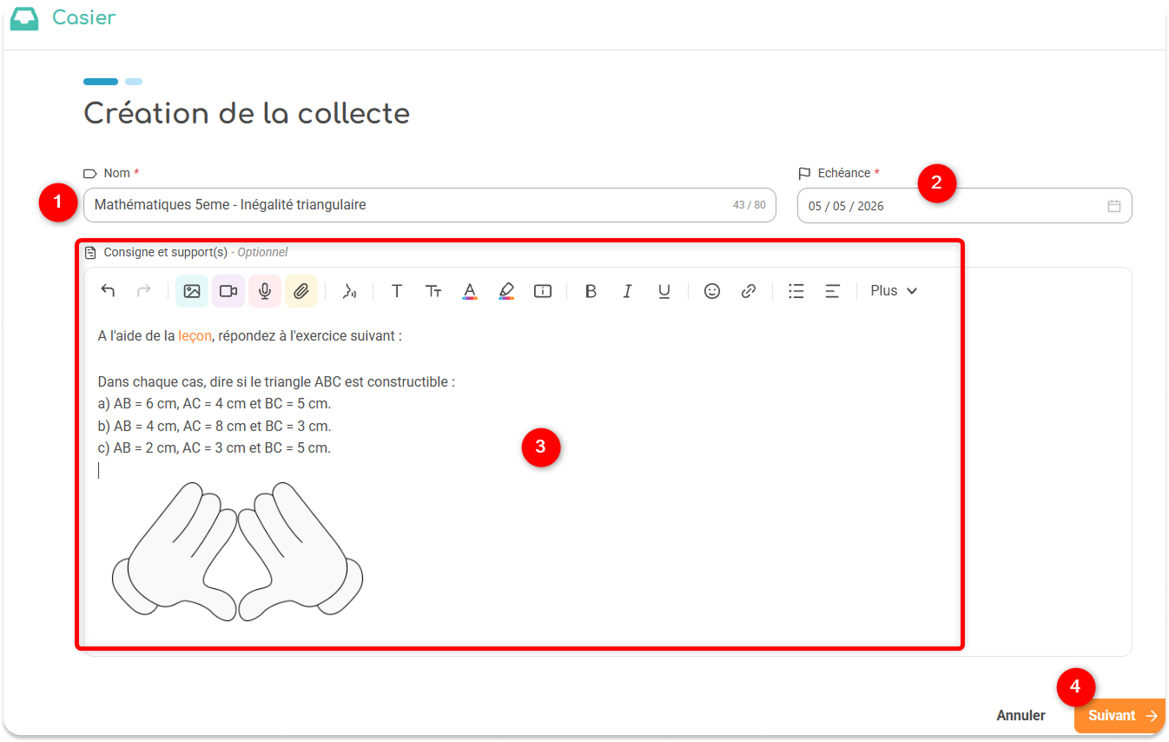Expand the Plus dropdown menu
The width and height of the screenshot is (1169, 742).
[894, 291]
